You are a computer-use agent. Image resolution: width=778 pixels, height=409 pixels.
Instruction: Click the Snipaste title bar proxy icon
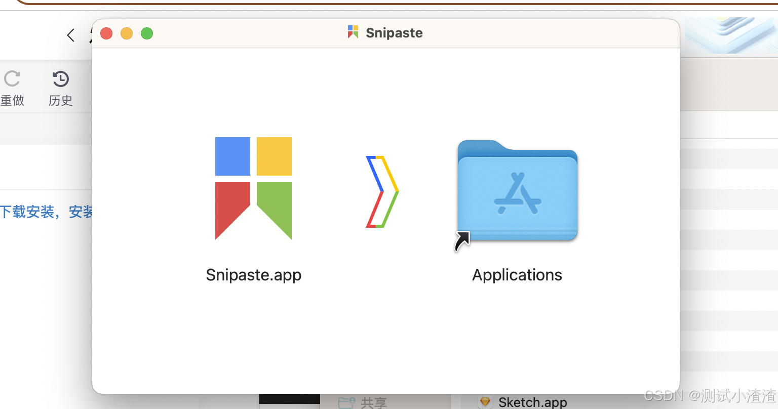point(353,32)
